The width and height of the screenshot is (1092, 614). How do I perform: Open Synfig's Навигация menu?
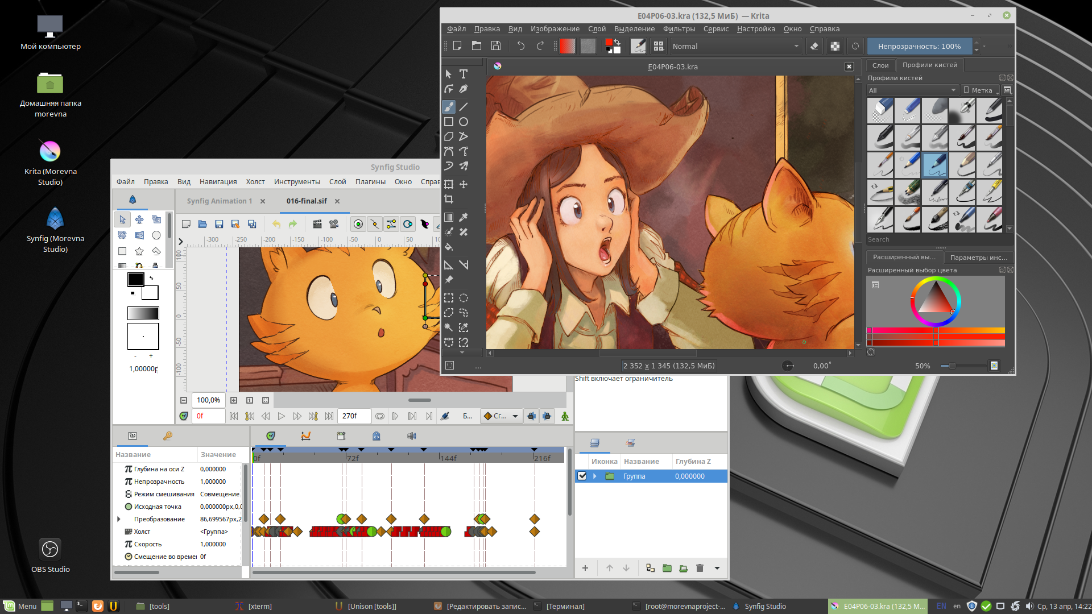click(218, 182)
